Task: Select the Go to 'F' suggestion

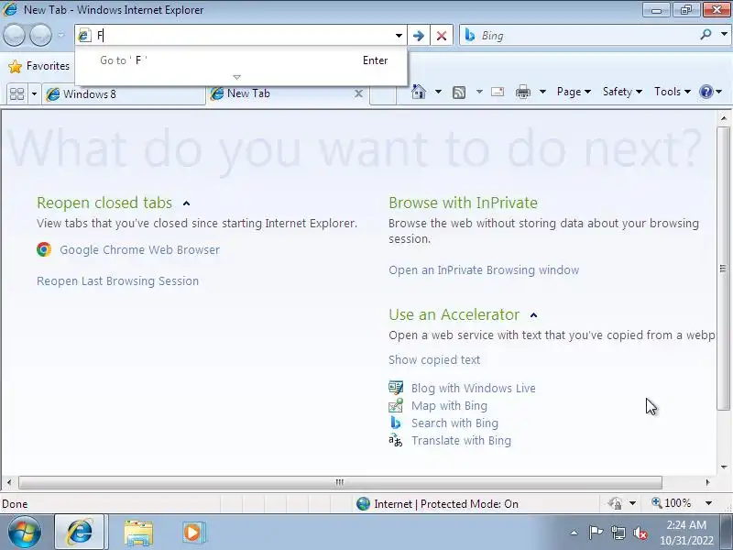Action: coord(241,60)
